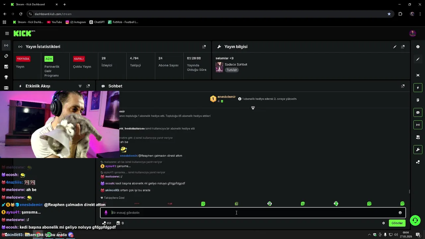
Task: Click the YAK emote in emote row
Action: pos(170,204)
